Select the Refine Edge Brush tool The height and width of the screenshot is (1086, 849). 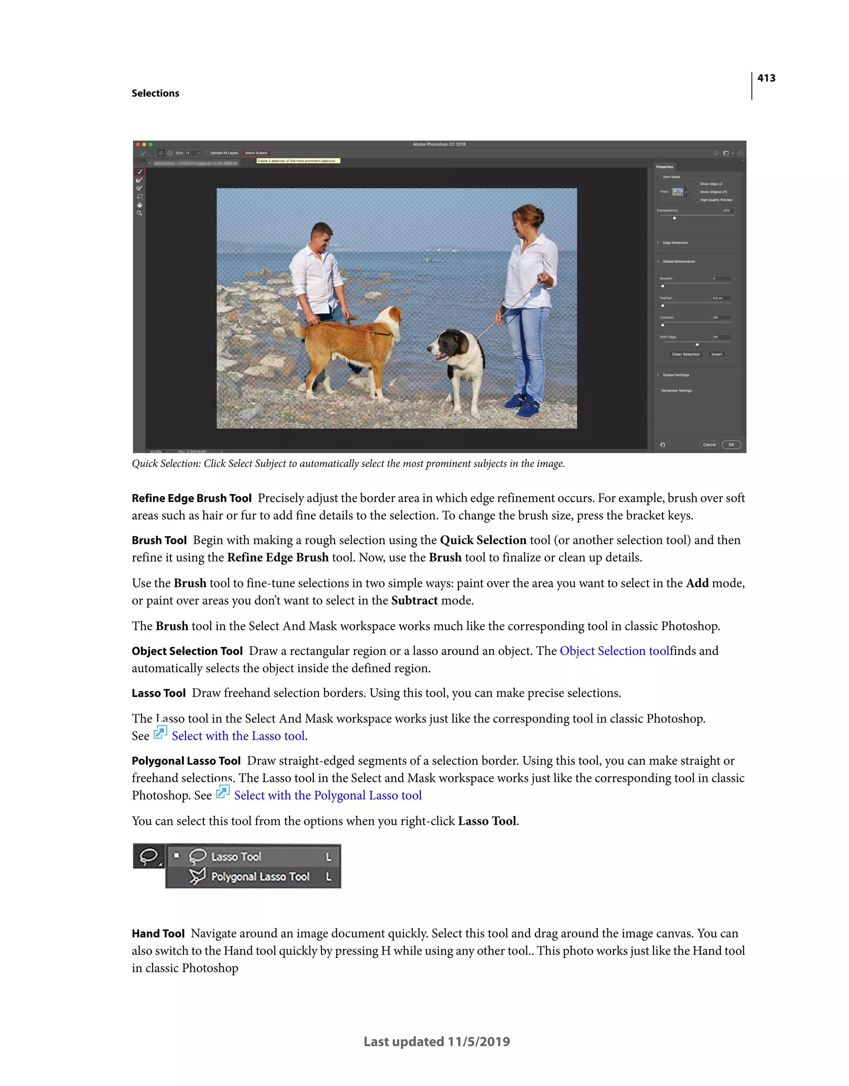[139, 180]
